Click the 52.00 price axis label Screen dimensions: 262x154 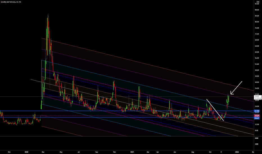click(x=257, y=64)
